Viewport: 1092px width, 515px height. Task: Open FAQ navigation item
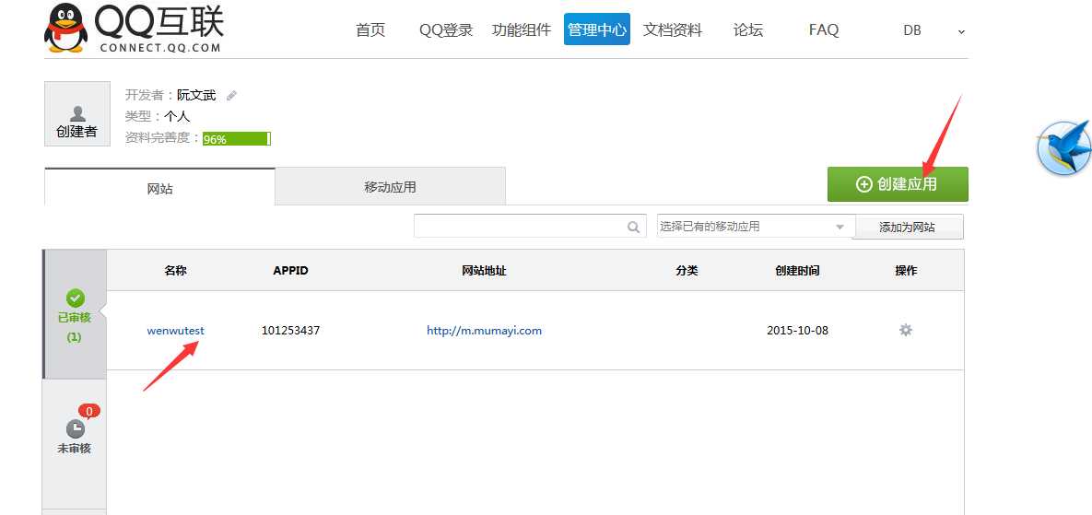824,29
